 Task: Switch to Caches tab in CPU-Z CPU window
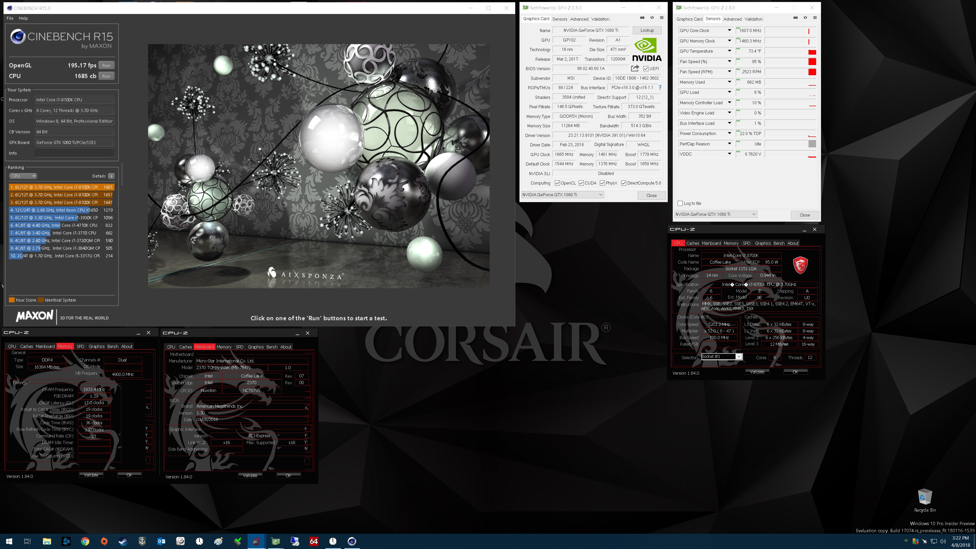(x=692, y=243)
